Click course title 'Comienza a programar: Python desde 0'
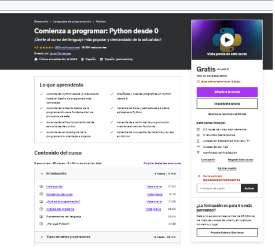 pos(96,31)
